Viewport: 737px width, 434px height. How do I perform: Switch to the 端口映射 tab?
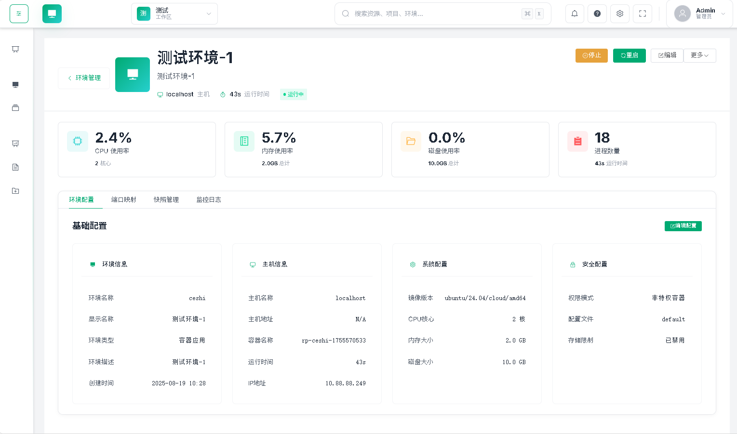(123, 199)
